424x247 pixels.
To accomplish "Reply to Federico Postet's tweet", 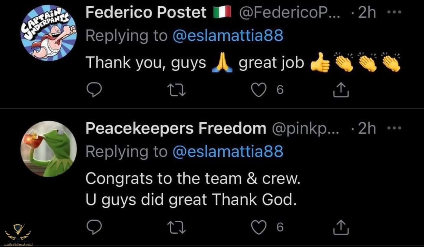I will point(94,91).
